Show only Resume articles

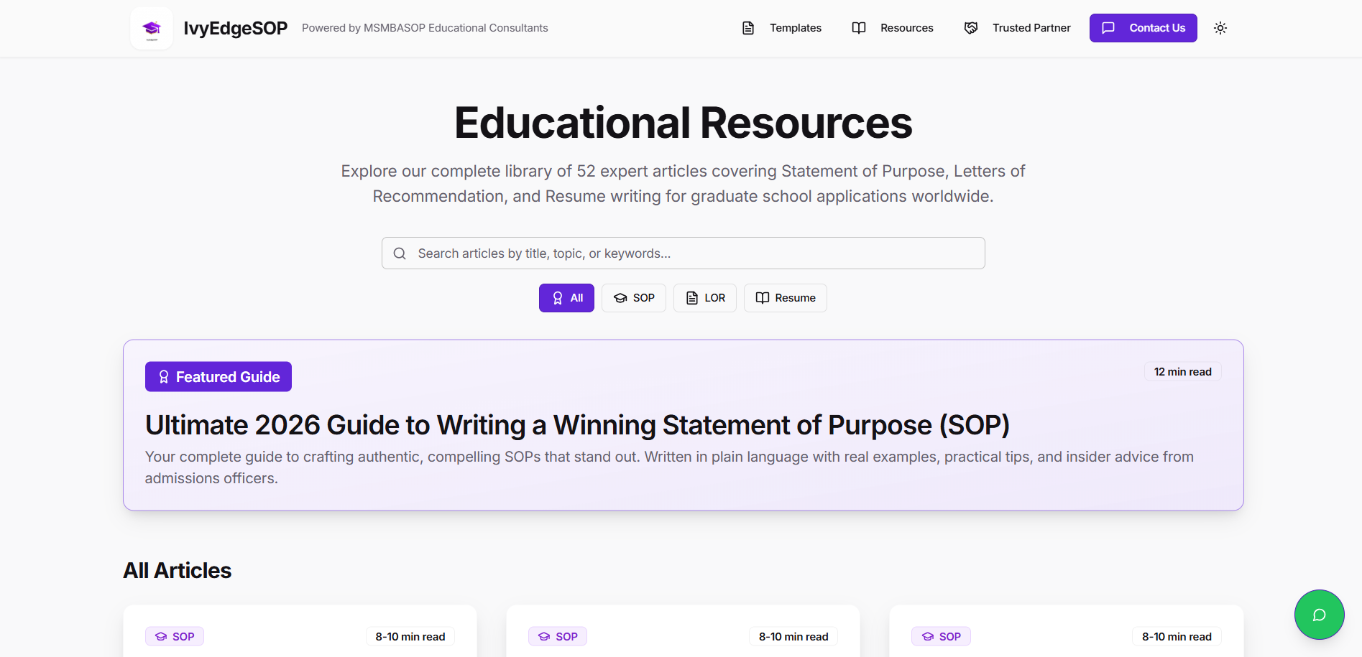tap(786, 298)
